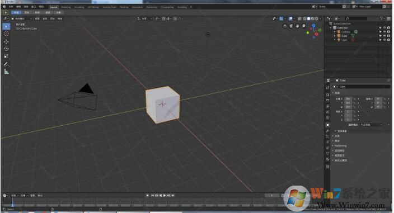Switch to Wireframe viewport shading

coord(304,18)
